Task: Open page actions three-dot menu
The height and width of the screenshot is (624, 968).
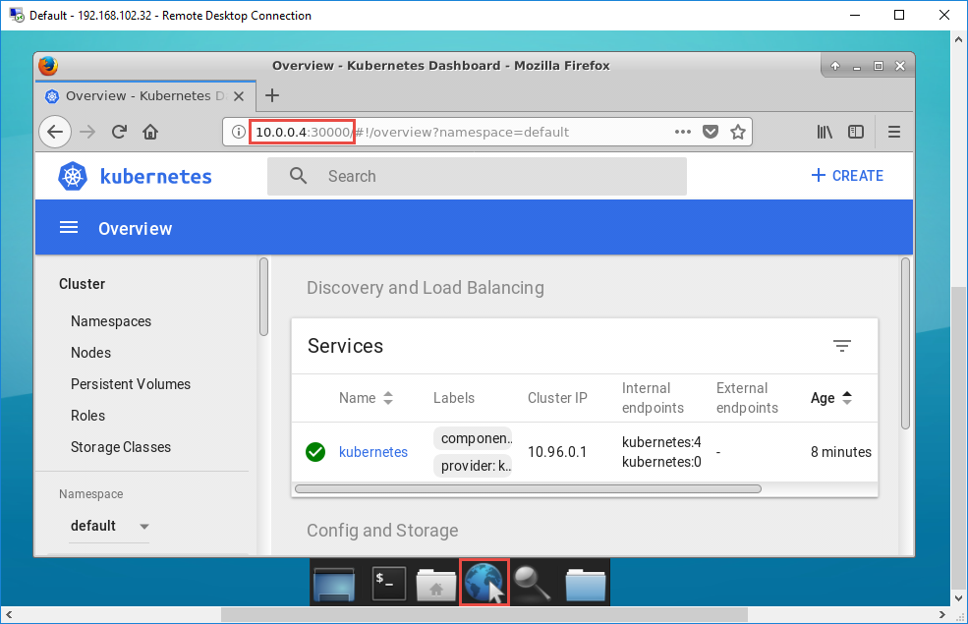Action: coord(683,132)
